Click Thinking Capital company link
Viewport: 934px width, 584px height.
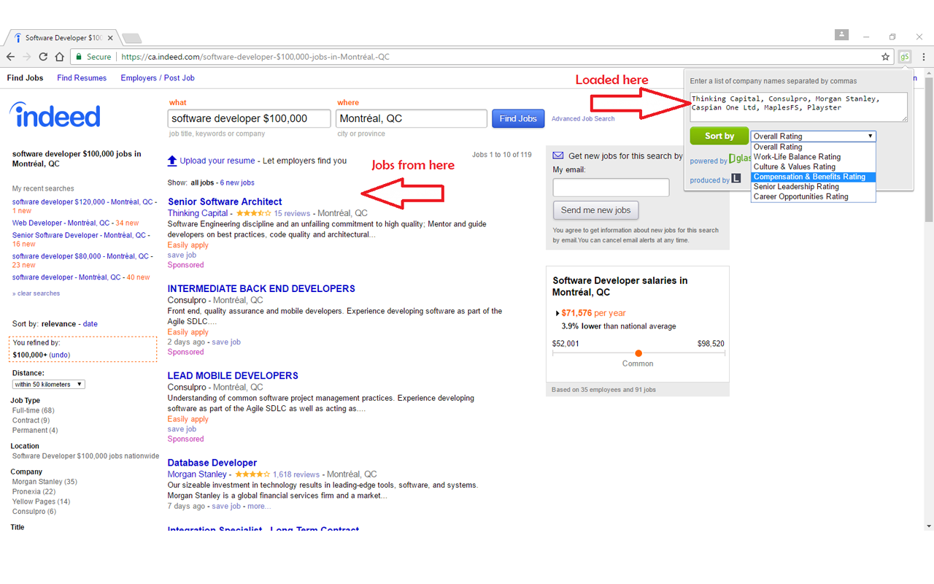198,213
